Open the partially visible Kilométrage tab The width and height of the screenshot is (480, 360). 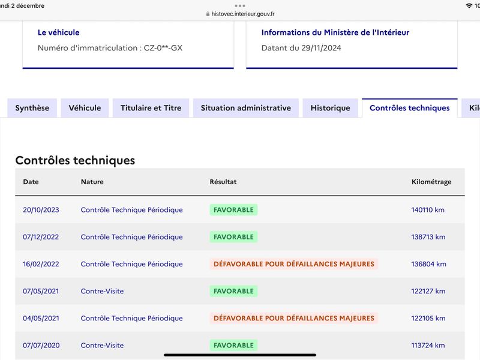tap(471, 108)
